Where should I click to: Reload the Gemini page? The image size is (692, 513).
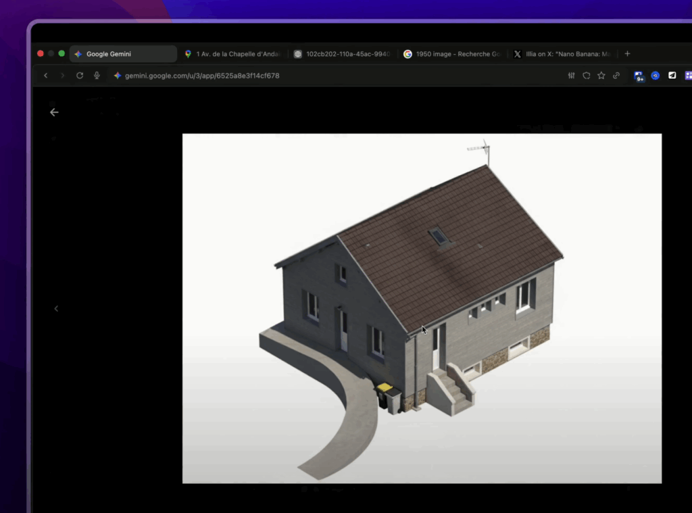coord(80,76)
